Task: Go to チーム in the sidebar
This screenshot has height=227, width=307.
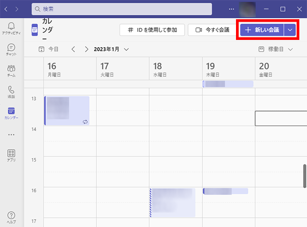Action: click(x=11, y=71)
